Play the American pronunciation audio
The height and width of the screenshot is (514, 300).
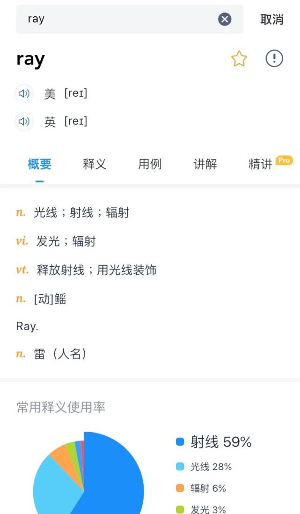(24, 94)
